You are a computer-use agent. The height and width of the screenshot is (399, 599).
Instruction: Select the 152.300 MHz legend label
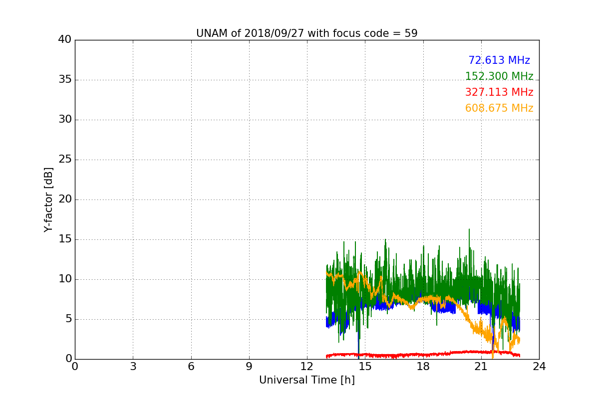click(x=499, y=76)
